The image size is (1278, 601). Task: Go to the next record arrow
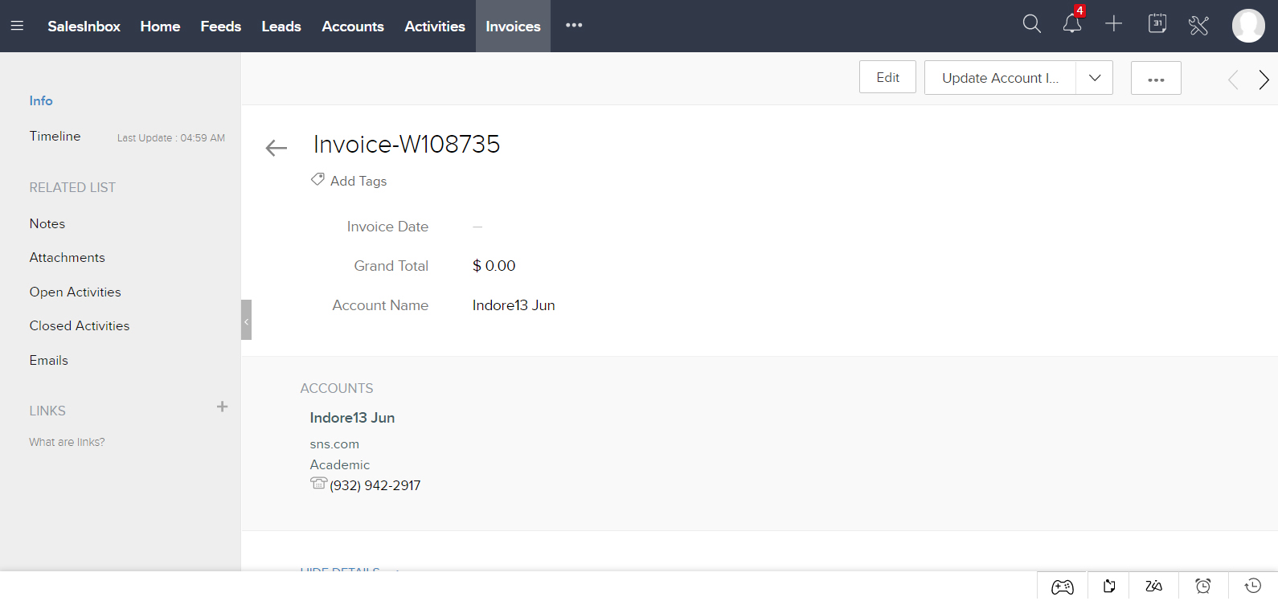pos(1264,80)
